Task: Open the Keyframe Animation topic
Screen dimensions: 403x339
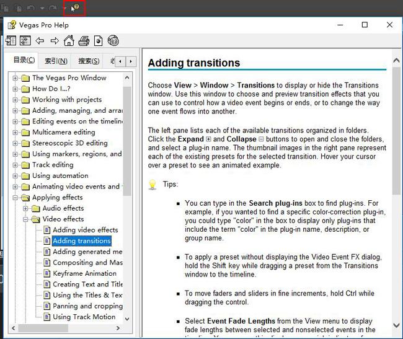Action: point(84,273)
